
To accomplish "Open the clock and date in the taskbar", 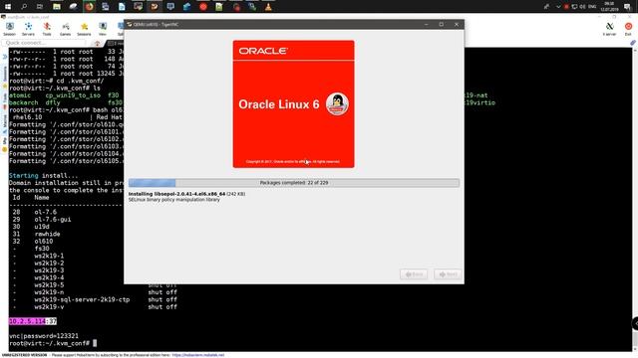I will coord(609,7).
